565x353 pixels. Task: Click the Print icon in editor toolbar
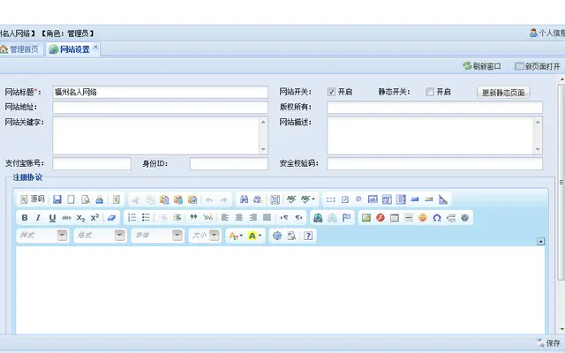100,199
